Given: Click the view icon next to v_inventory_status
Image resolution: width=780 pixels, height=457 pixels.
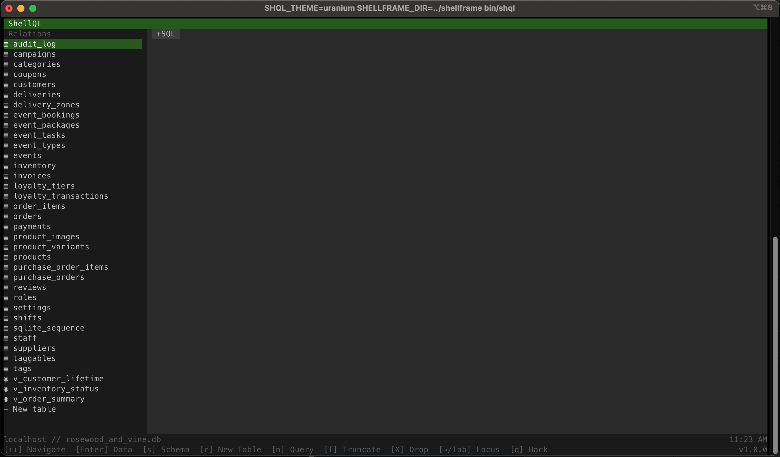Looking at the screenshot, I should point(6,389).
